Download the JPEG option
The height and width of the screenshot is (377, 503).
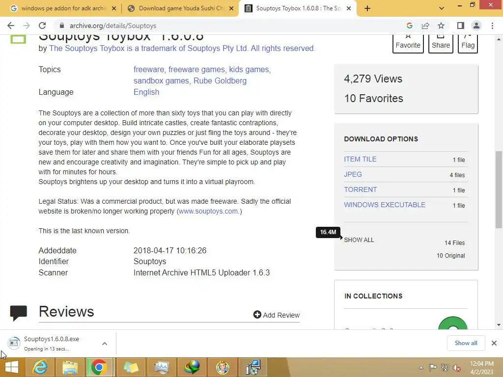click(x=353, y=174)
